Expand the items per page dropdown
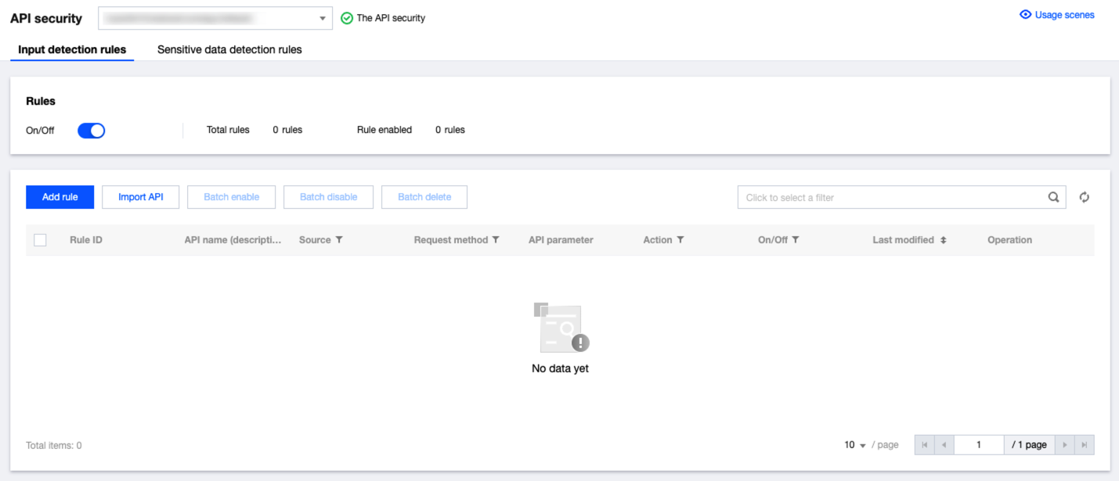1119x481 pixels. point(855,445)
